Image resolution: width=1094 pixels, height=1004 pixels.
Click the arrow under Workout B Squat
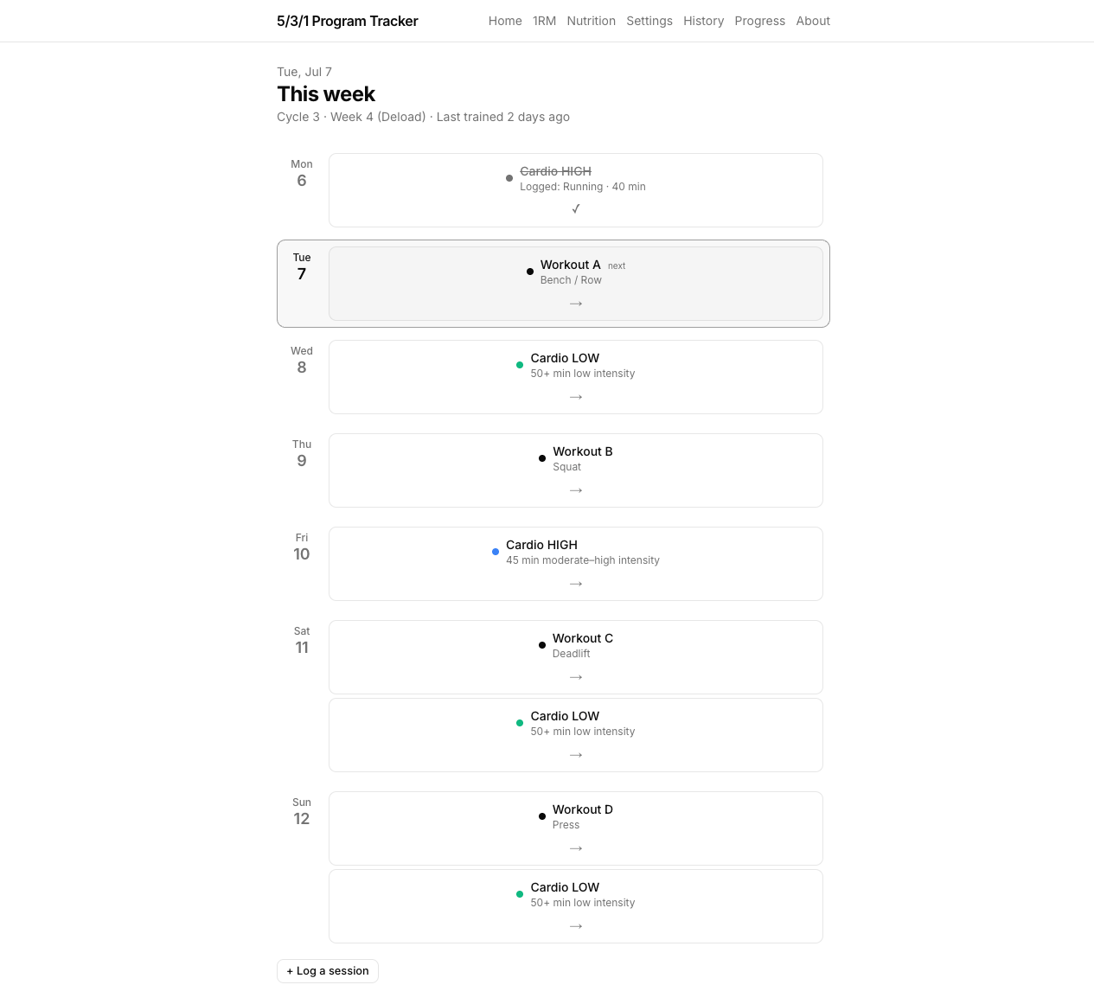click(576, 490)
